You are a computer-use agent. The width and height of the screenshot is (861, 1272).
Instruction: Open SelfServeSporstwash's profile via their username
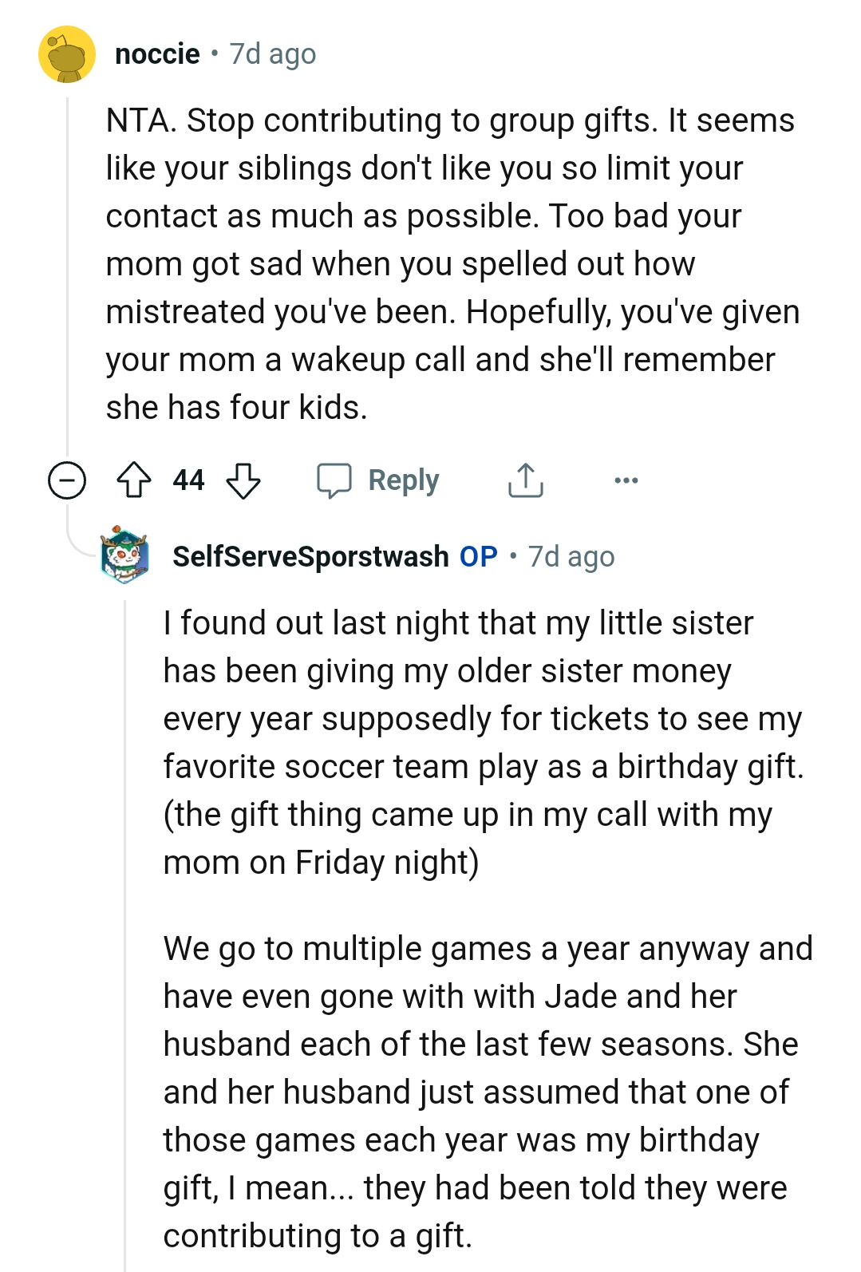310,556
